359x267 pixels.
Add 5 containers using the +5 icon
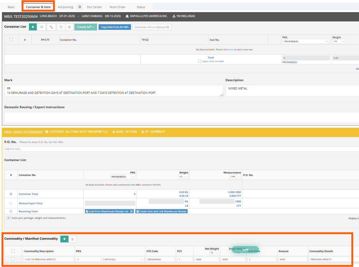tap(41, 27)
